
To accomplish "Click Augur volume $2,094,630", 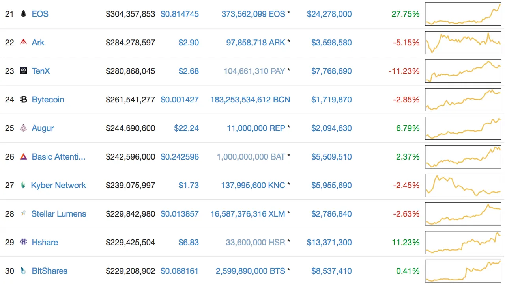I will click(x=331, y=128).
